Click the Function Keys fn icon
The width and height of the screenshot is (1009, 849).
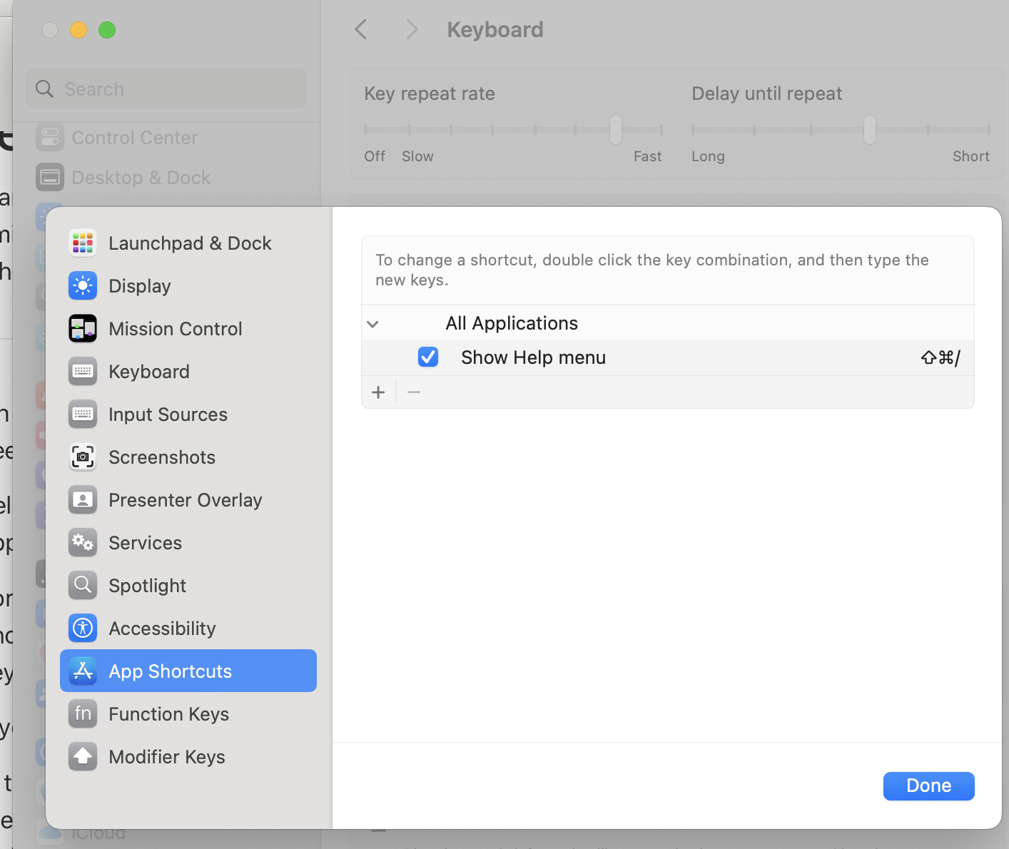[x=83, y=714]
